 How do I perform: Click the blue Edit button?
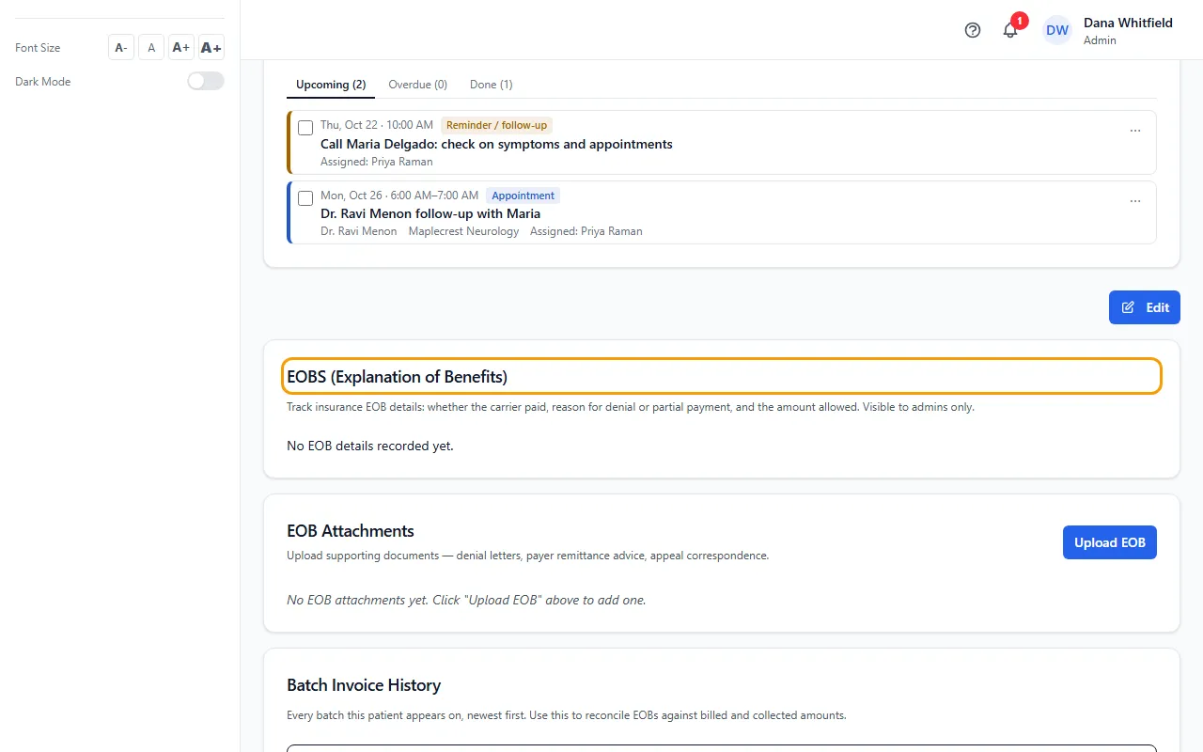tap(1145, 307)
